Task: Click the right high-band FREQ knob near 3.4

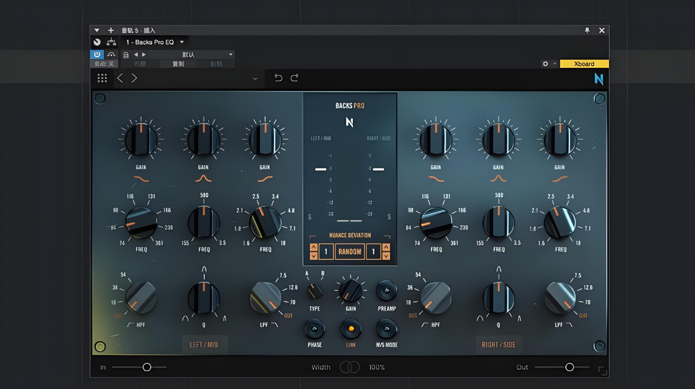Action: pos(560,222)
